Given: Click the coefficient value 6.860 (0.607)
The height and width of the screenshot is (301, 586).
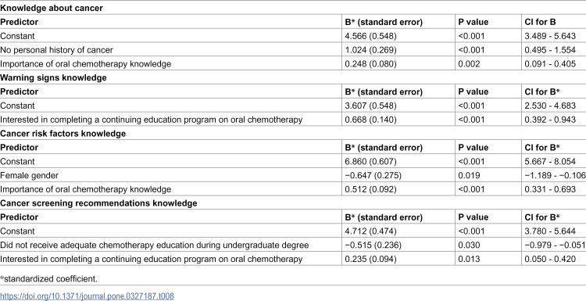Looking at the screenshot, I should pyautogui.click(x=370, y=162).
